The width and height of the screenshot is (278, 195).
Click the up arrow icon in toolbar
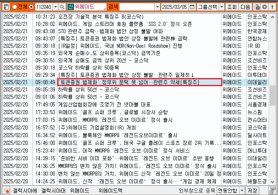[x=272, y=7]
